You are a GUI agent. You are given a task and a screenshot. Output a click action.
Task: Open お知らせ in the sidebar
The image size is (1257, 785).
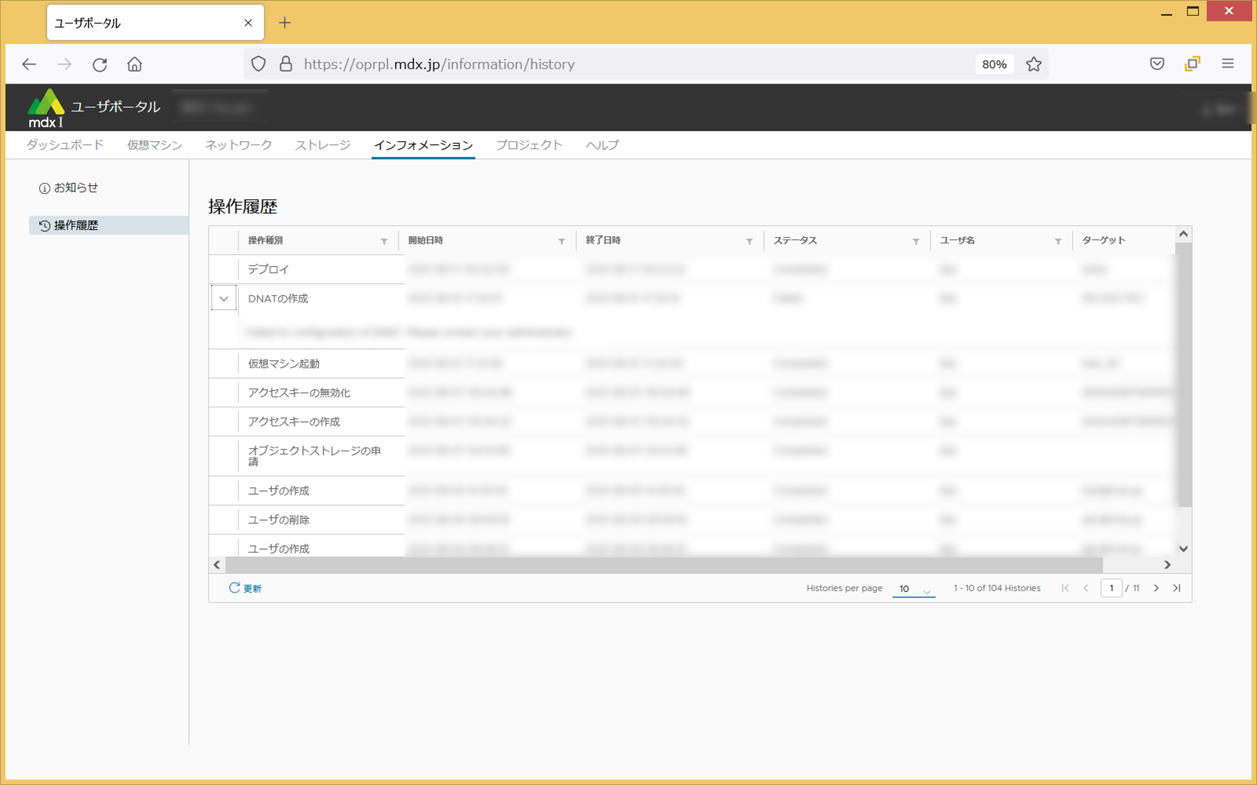click(x=69, y=187)
